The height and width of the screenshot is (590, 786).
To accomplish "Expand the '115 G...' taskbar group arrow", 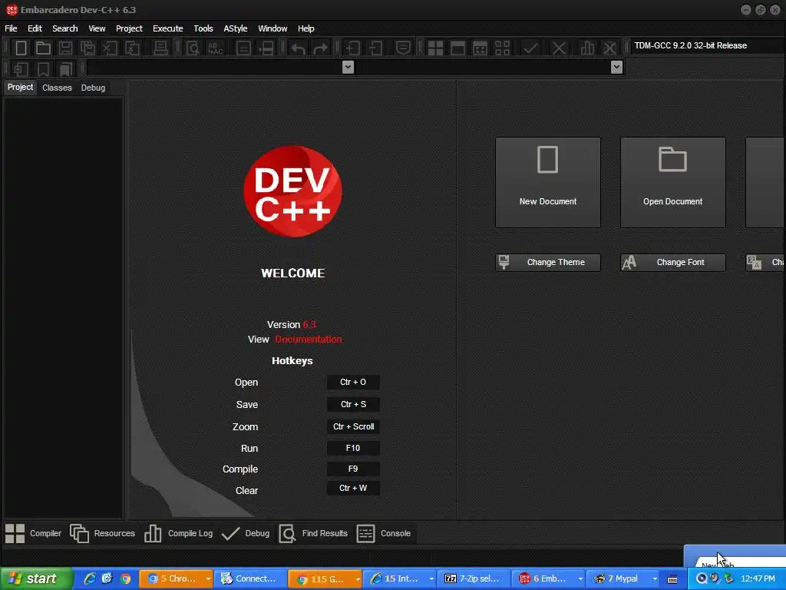I will [x=358, y=579].
